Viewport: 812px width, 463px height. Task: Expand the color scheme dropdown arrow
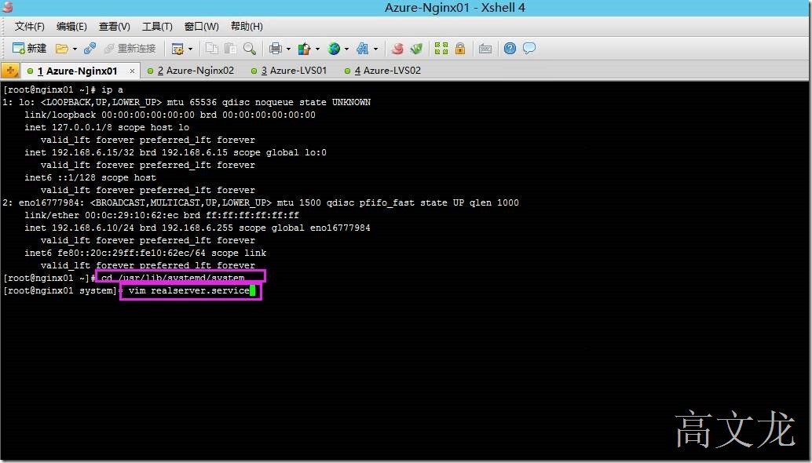317,49
